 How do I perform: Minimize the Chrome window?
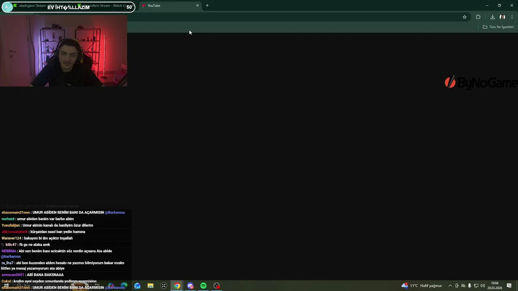pyautogui.click(x=487, y=6)
